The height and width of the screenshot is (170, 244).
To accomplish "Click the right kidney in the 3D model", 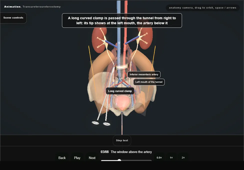I will coord(99,40).
